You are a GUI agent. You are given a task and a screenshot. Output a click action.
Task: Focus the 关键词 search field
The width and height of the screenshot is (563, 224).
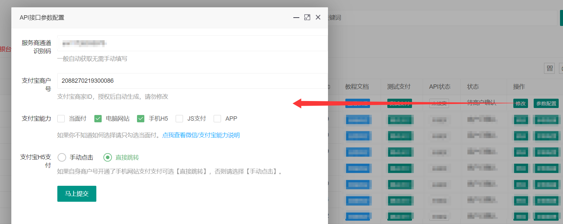[440, 18]
